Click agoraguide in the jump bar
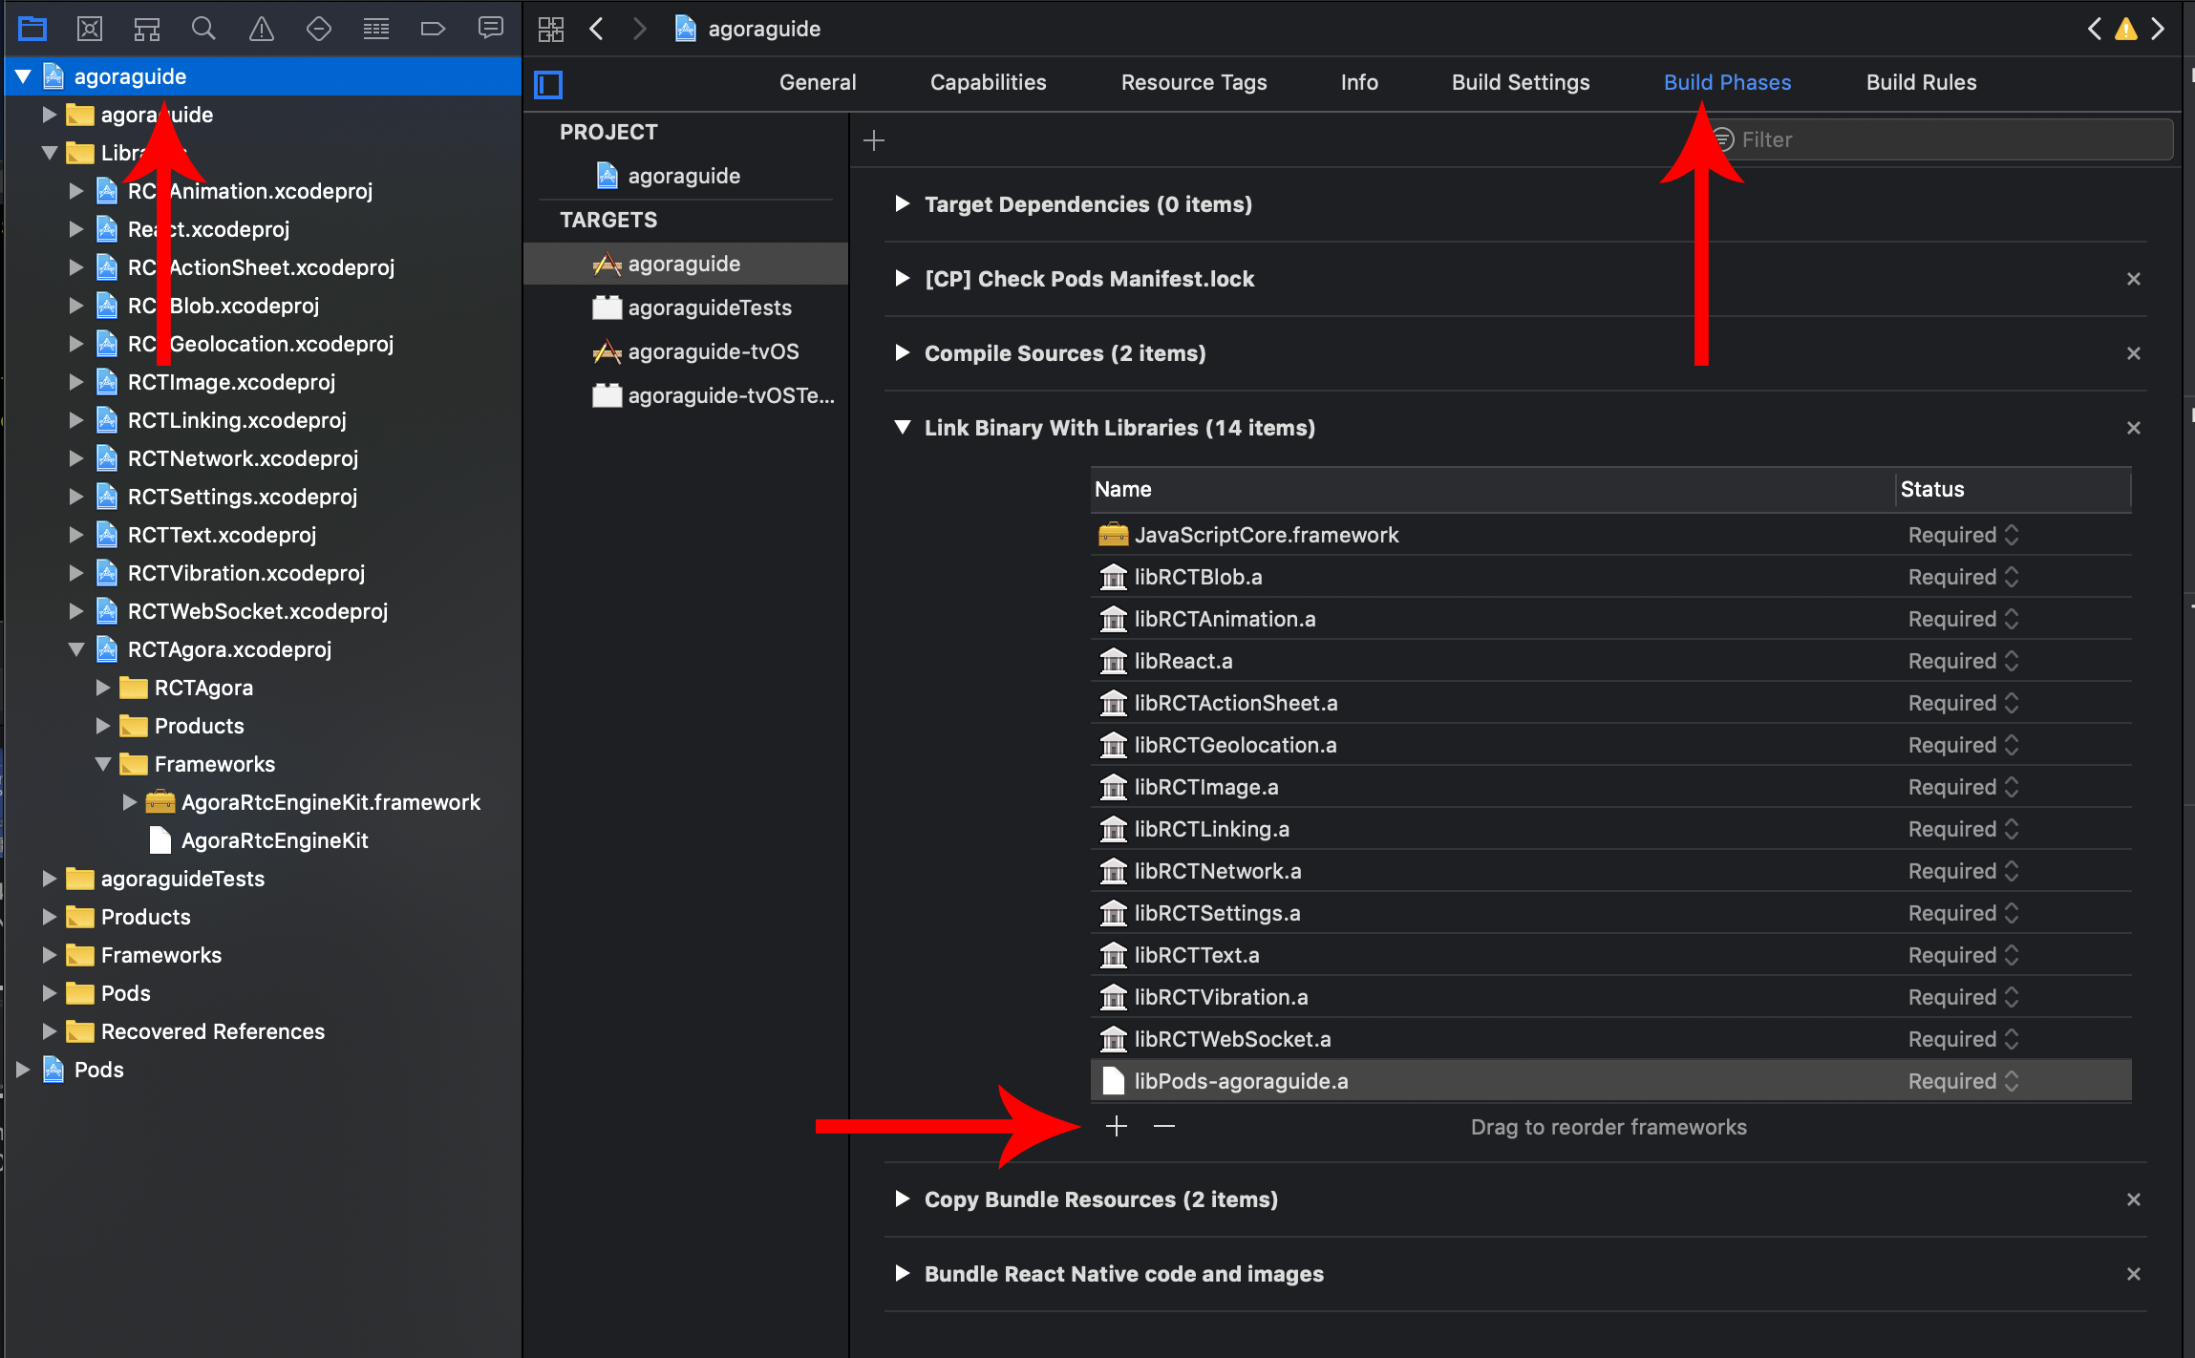 tap(763, 29)
